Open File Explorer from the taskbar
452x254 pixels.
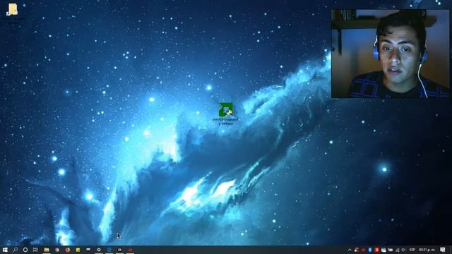47,250
